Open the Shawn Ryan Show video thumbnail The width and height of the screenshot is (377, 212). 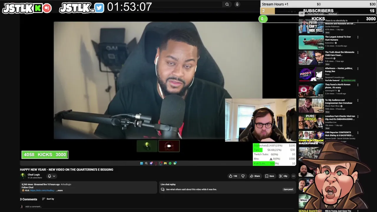(311, 106)
